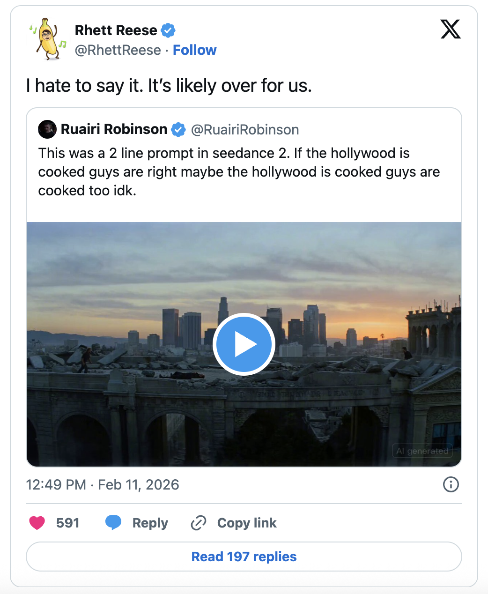Open the quoted tweet text about seedance 2
Image resolution: width=488 pixels, height=594 pixels.
point(239,172)
